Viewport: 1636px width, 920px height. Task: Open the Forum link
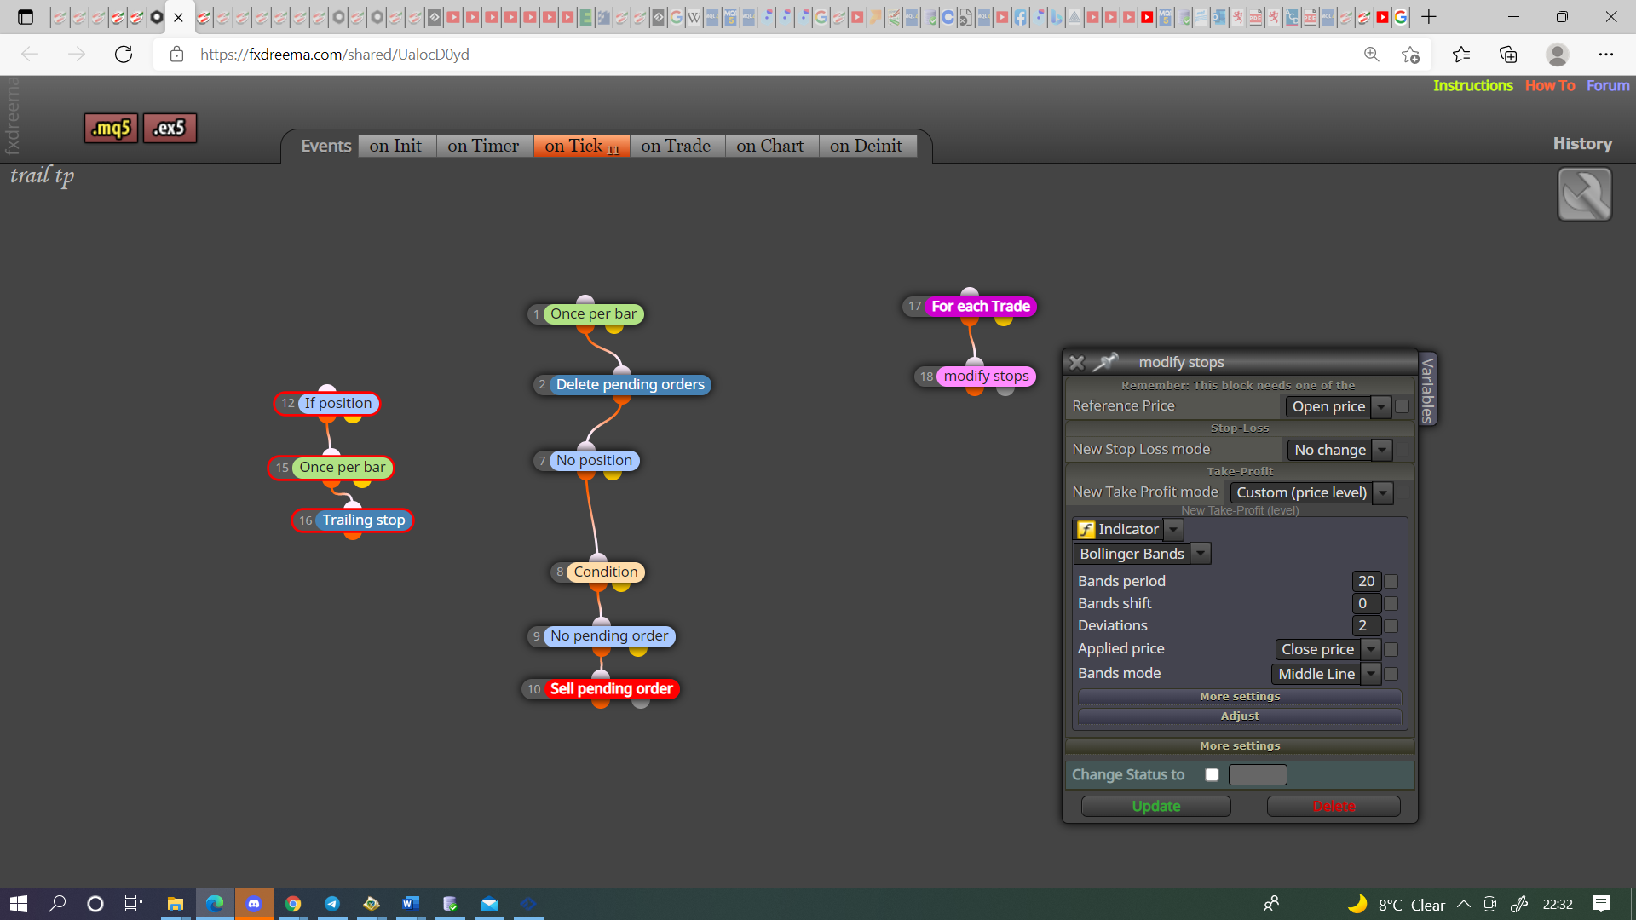click(1608, 86)
